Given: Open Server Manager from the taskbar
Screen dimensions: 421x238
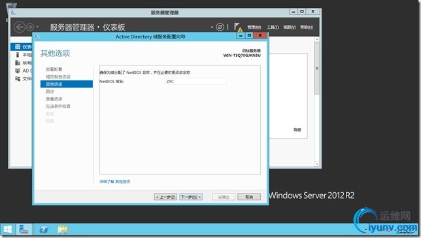Looking at the screenshot, I should (x=24, y=229).
